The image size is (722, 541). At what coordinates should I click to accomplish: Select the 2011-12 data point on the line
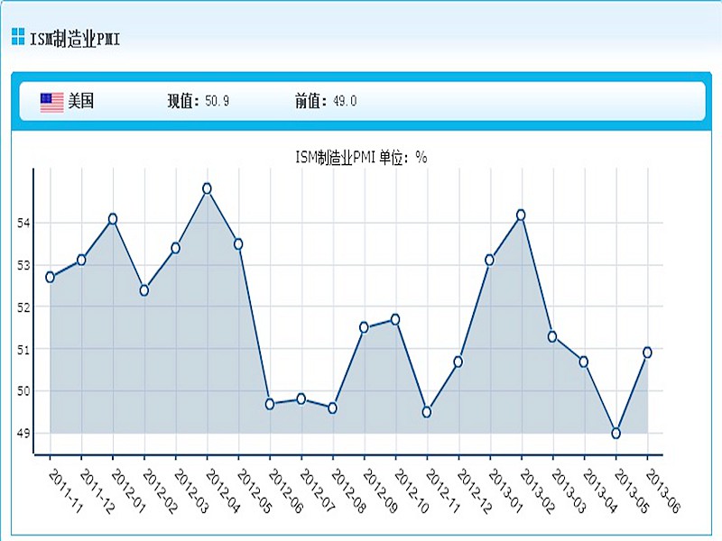(x=81, y=260)
